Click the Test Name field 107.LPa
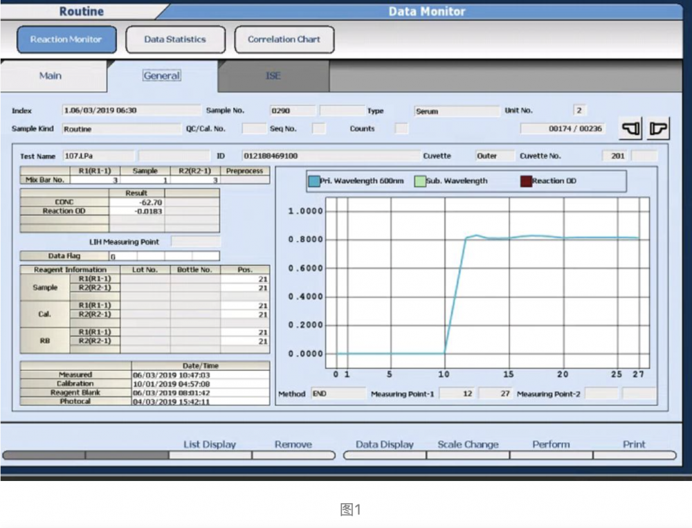Image resolution: width=692 pixels, height=528 pixels. [98, 156]
